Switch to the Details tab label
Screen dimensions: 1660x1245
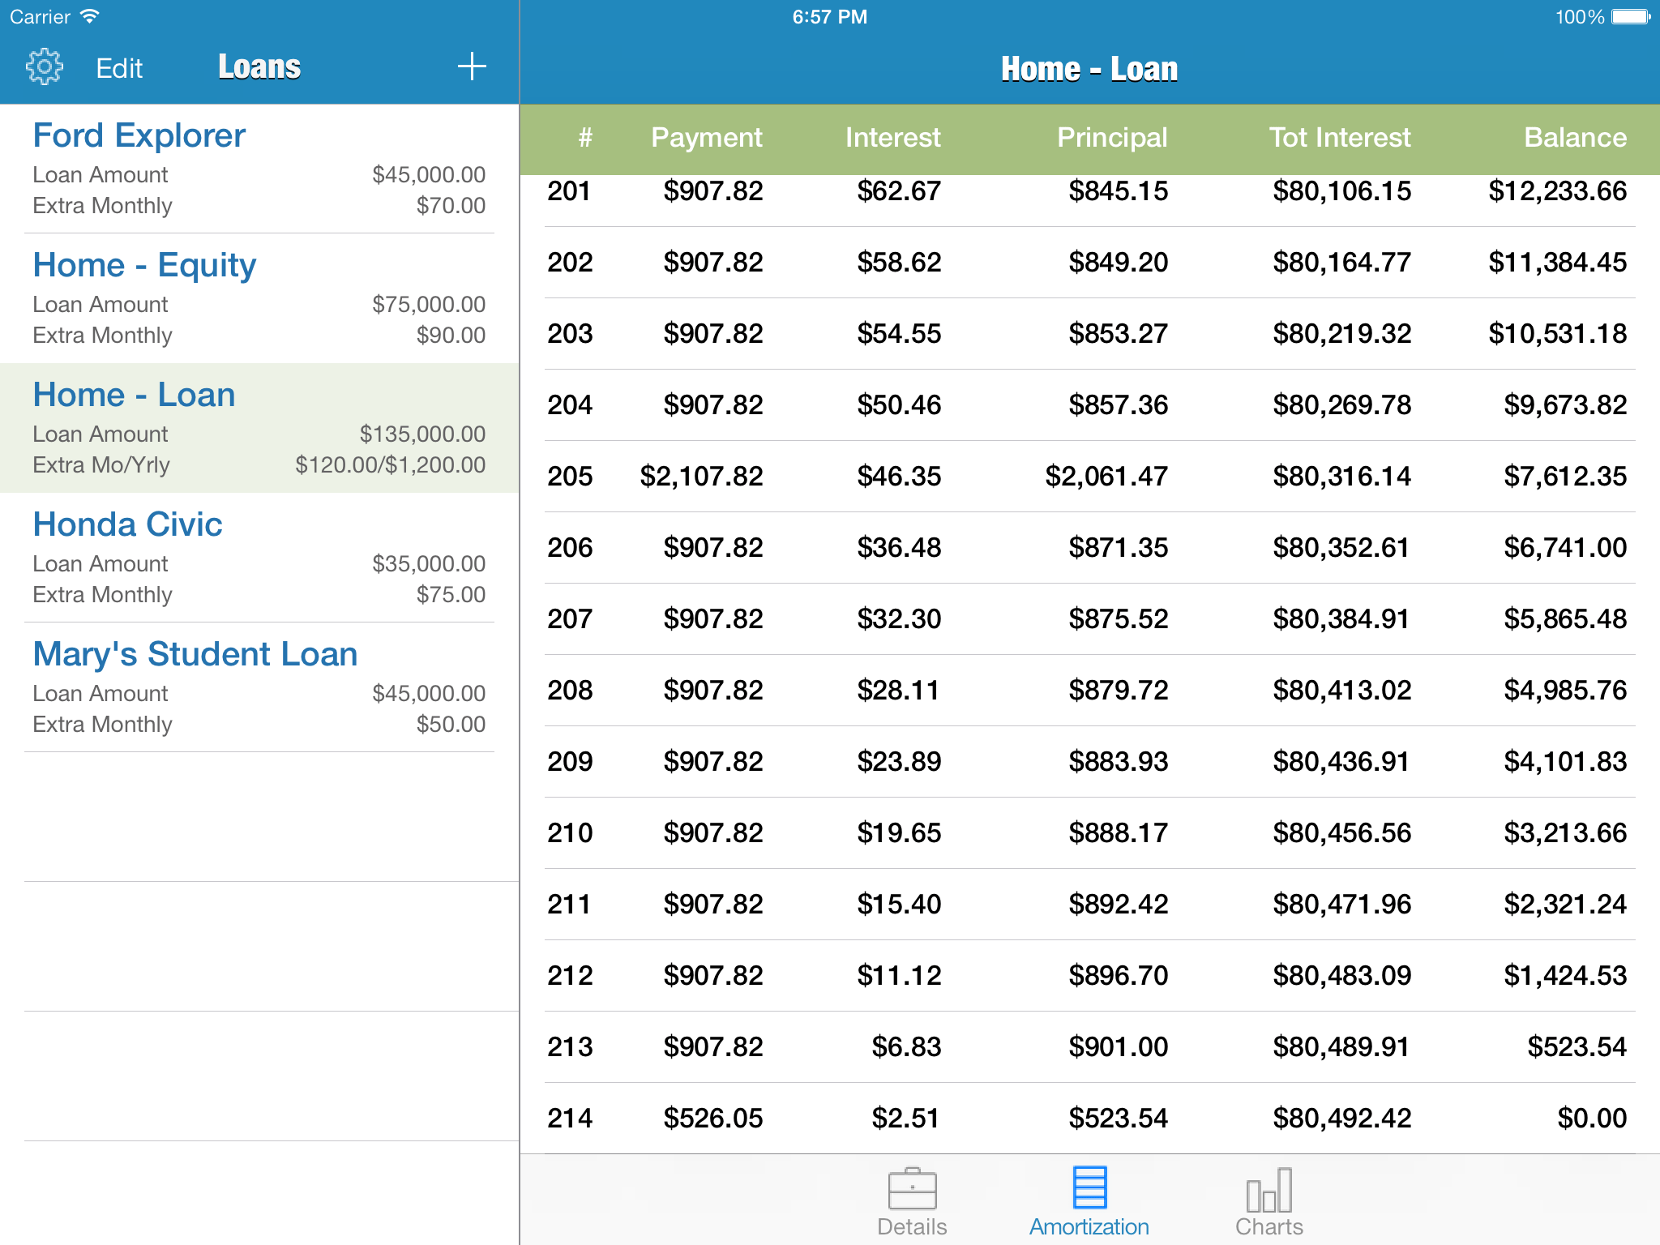[912, 1227]
